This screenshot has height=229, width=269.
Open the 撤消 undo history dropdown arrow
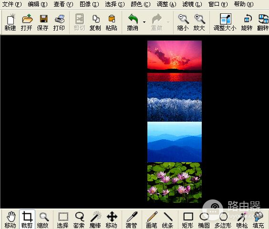[x=145, y=22]
